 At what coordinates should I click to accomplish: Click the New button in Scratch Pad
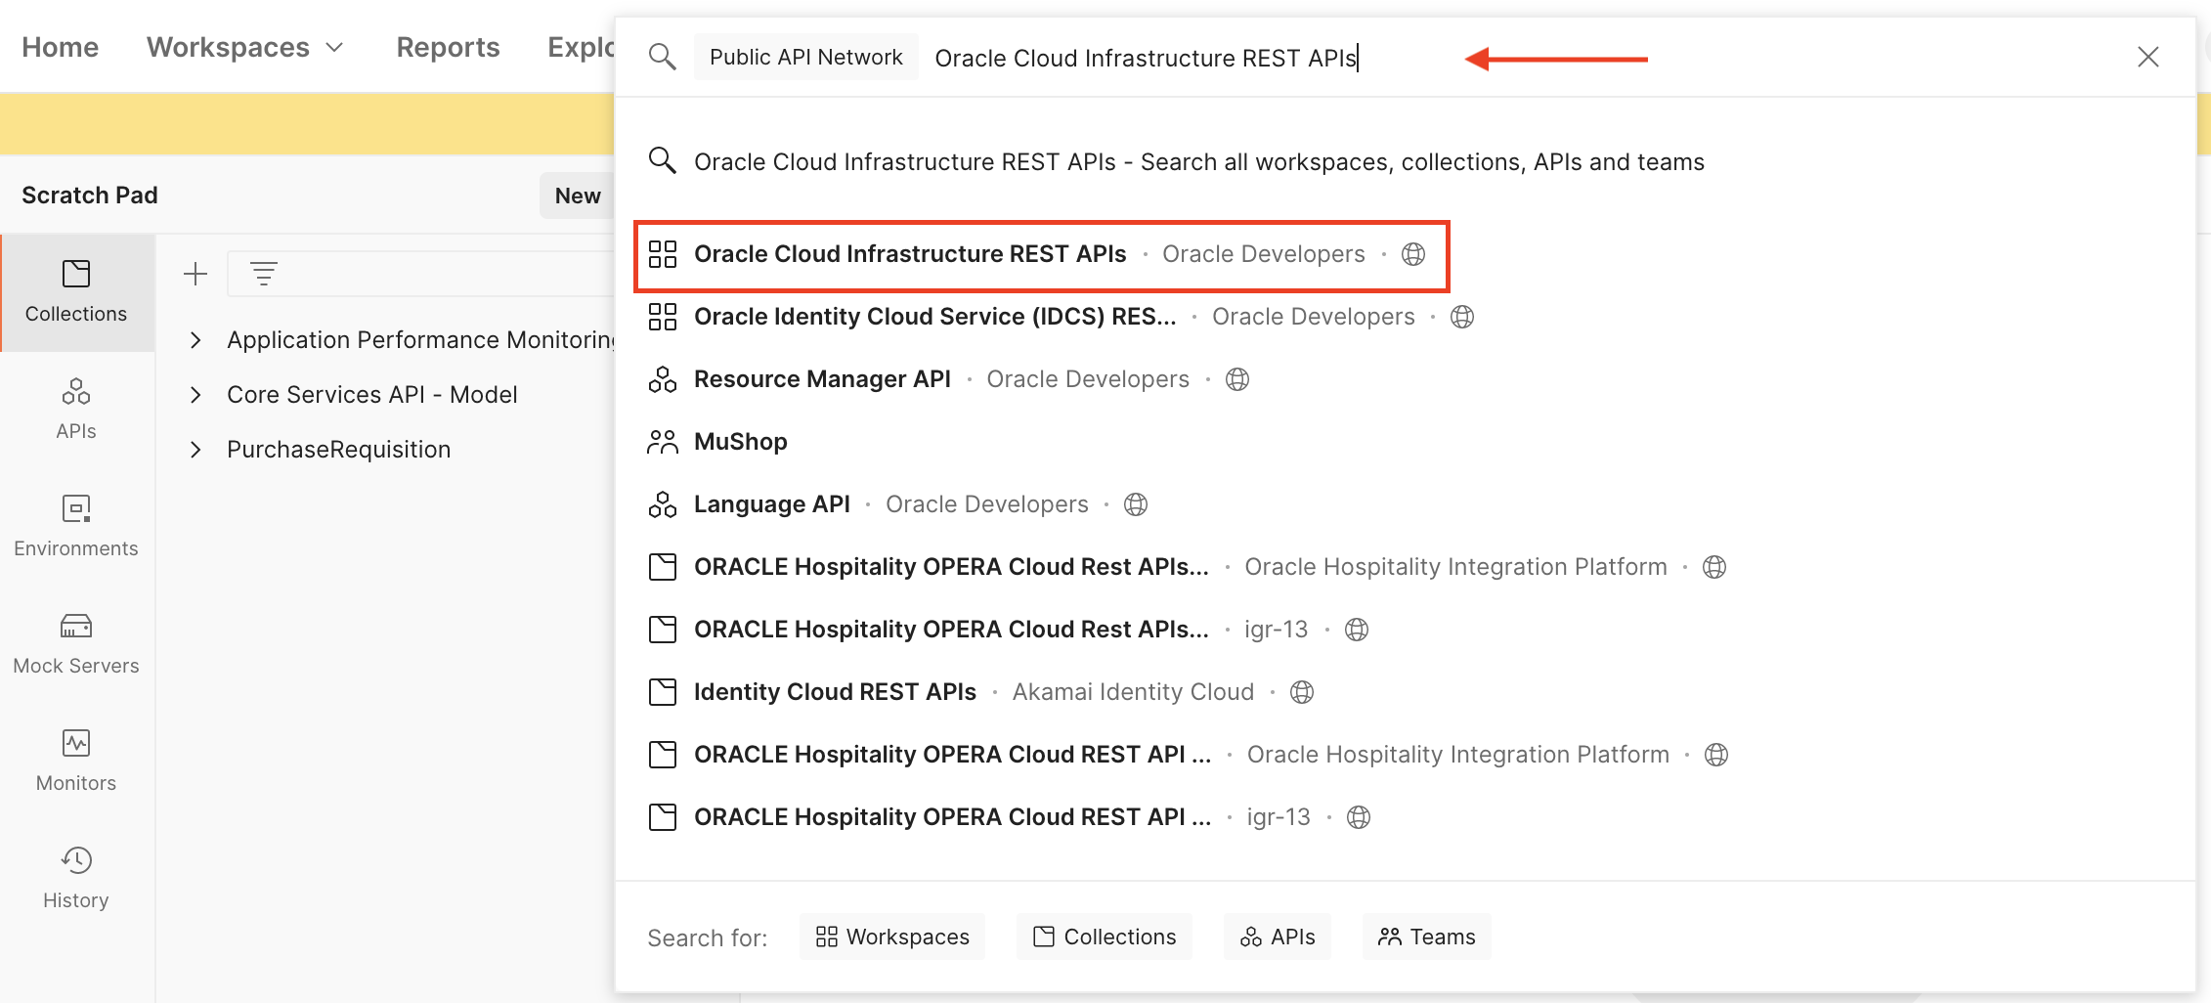(x=577, y=196)
